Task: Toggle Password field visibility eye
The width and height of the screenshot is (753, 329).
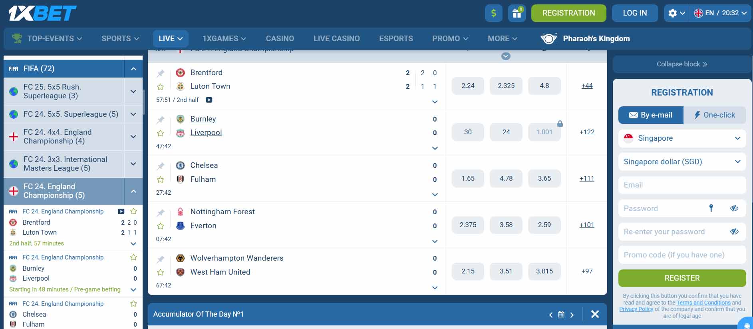Action: click(734, 208)
